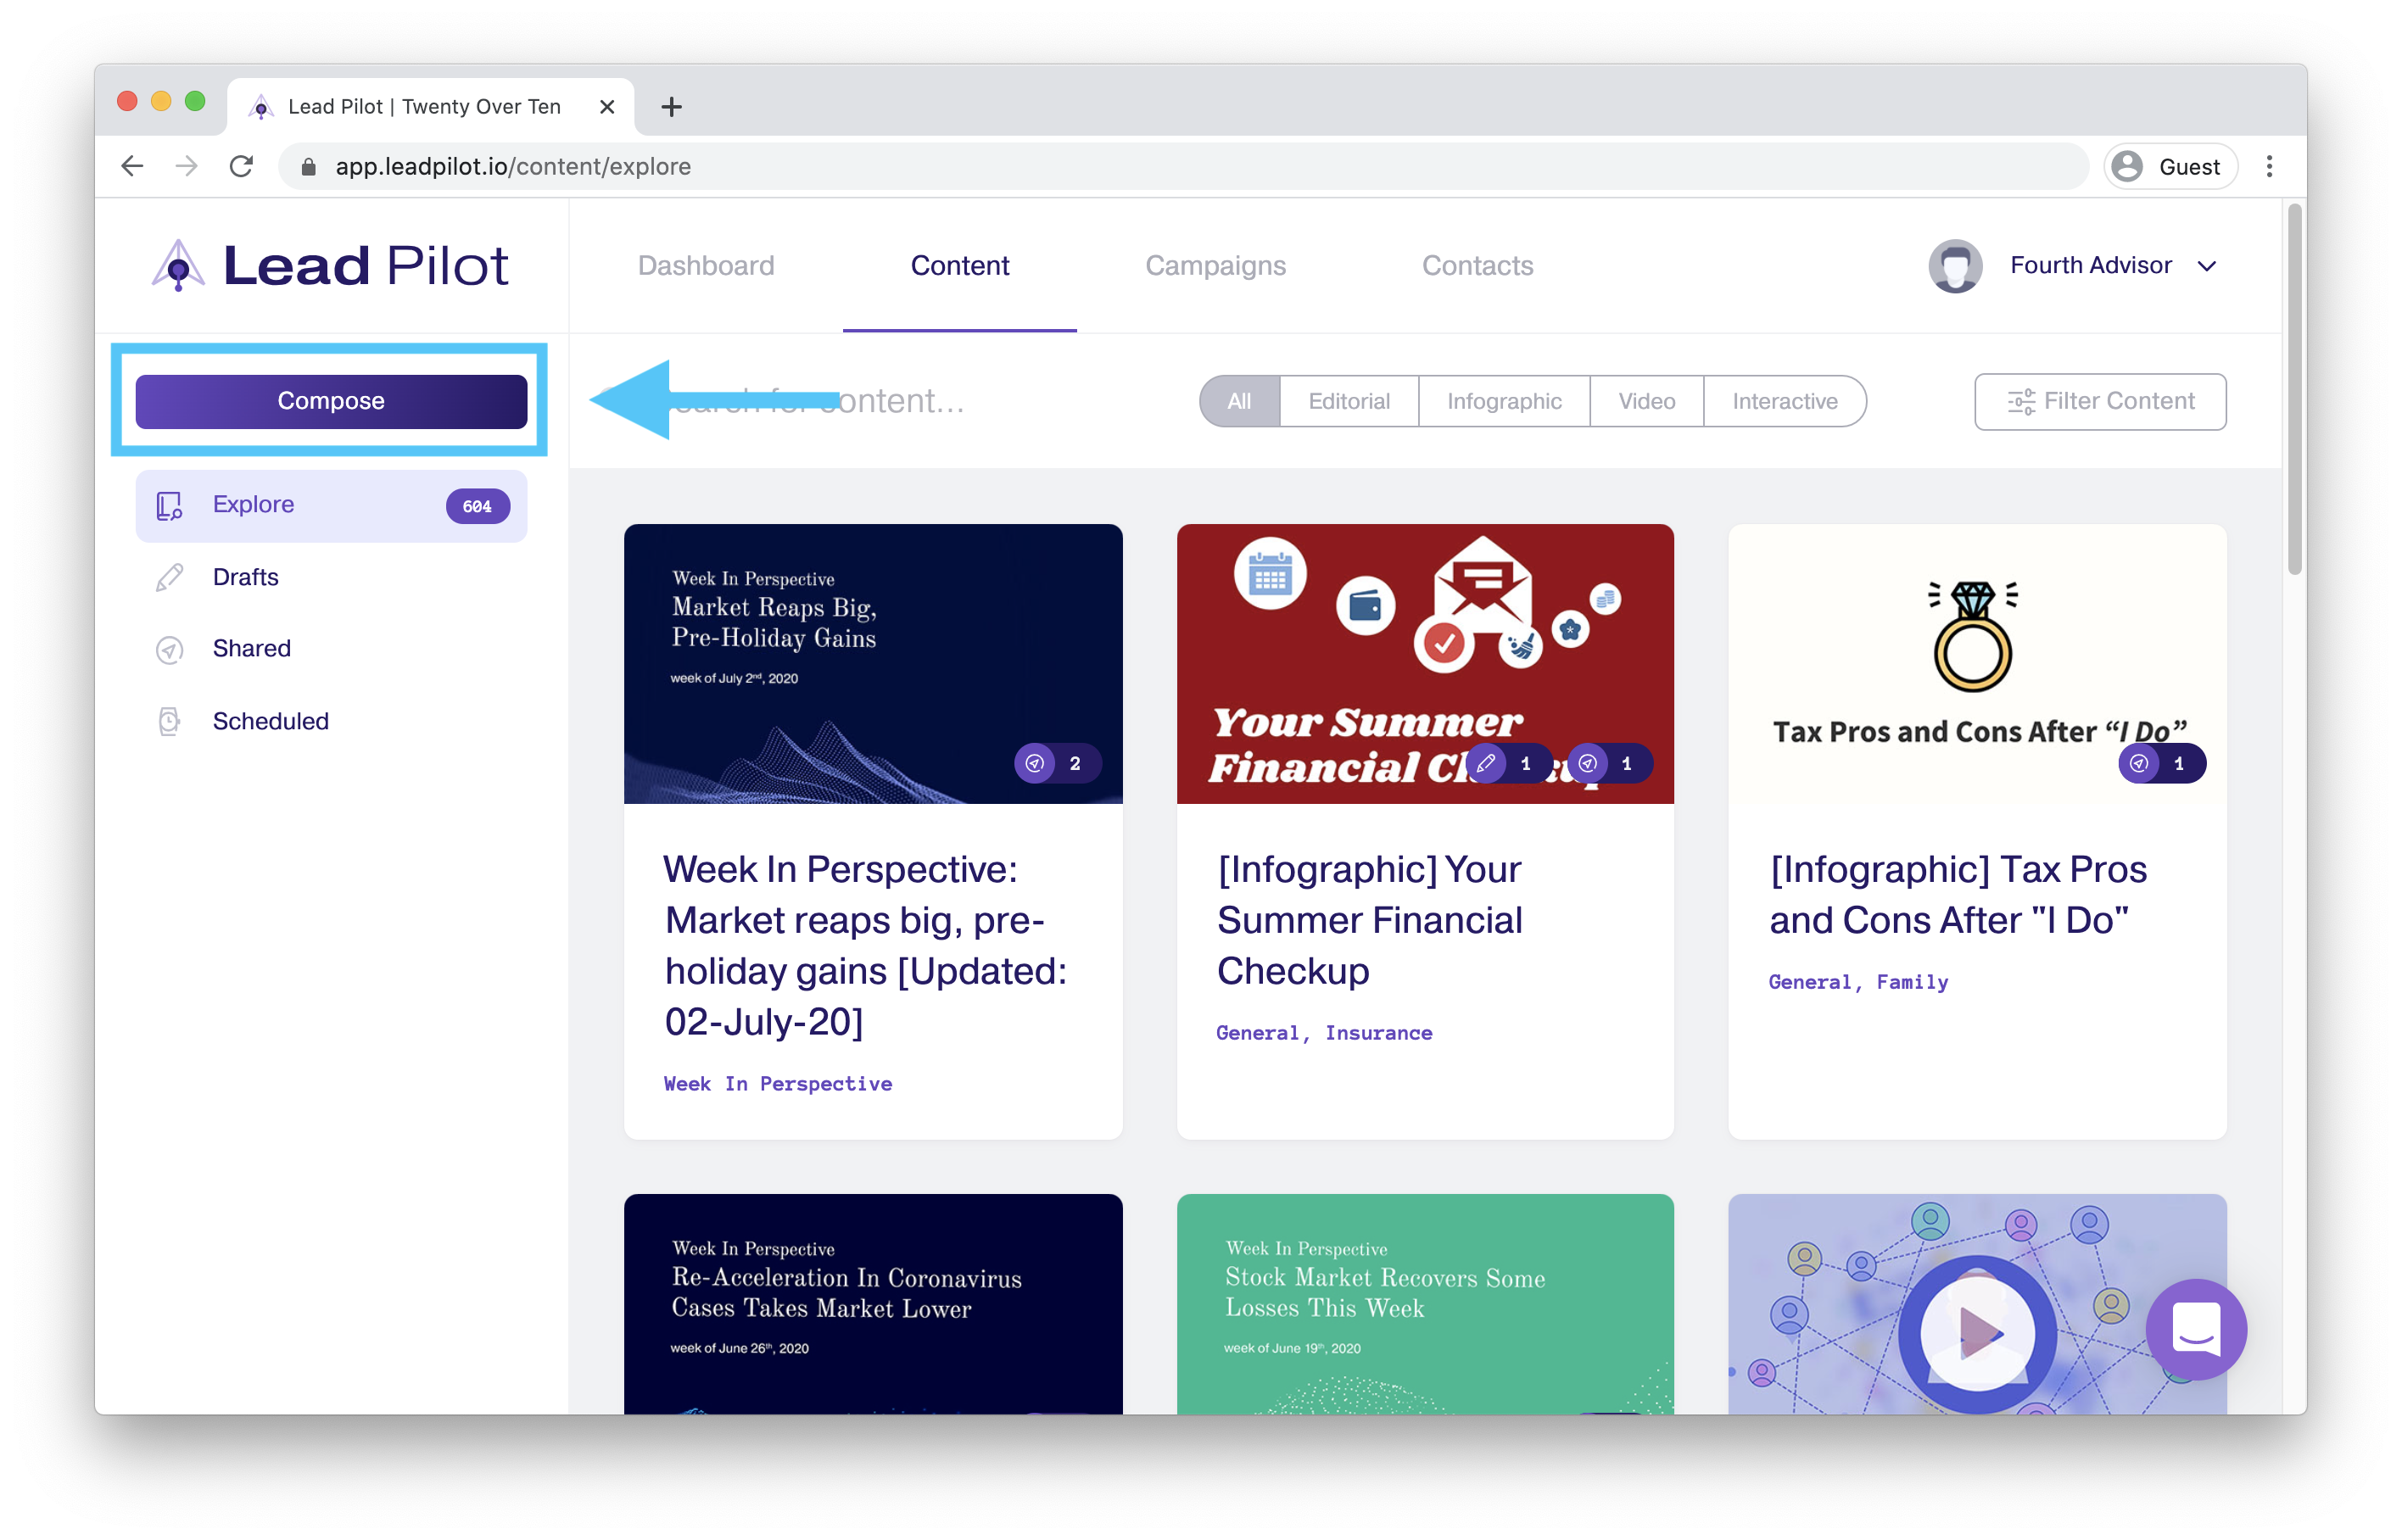This screenshot has width=2402, height=1540.
Task: Click the Filter Content sliders icon
Action: coord(2020,401)
